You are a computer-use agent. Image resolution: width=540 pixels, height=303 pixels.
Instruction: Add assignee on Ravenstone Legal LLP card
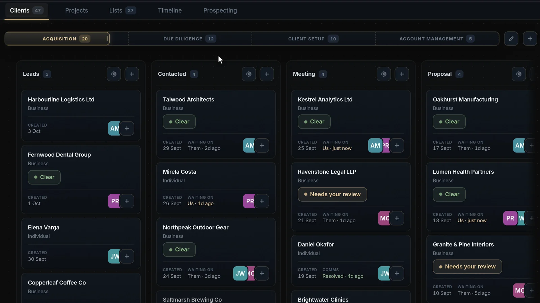(397, 218)
